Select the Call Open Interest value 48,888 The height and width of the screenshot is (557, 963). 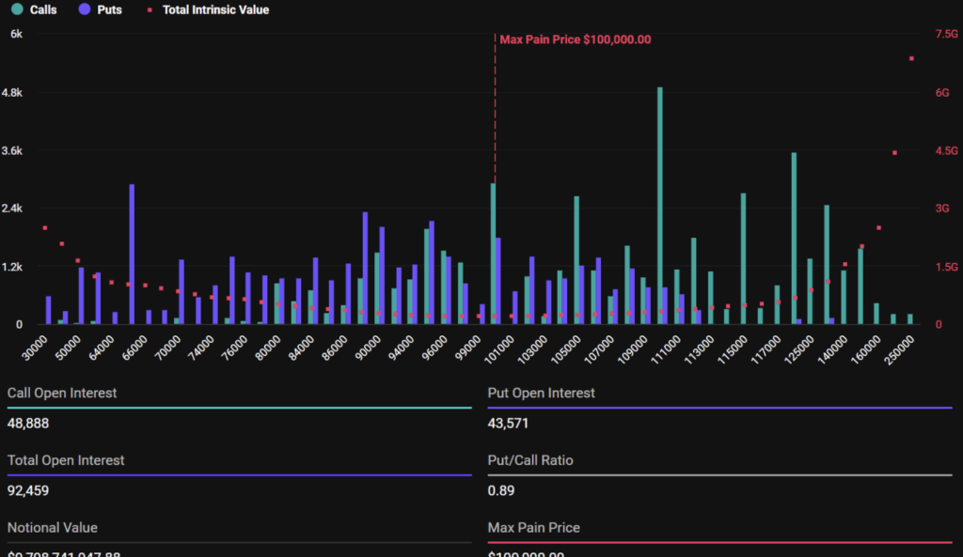click(28, 424)
